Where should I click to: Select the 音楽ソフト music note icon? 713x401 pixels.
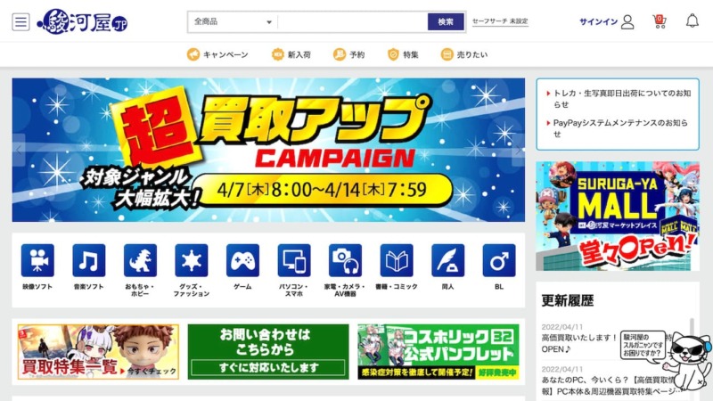88,260
